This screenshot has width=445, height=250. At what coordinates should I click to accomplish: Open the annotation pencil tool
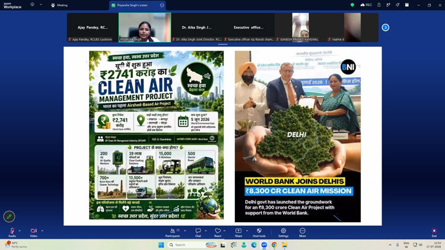point(9,217)
